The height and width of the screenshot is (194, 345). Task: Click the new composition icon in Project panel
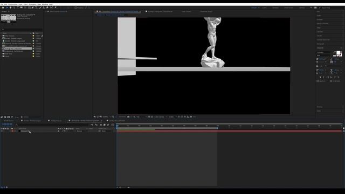[9, 117]
